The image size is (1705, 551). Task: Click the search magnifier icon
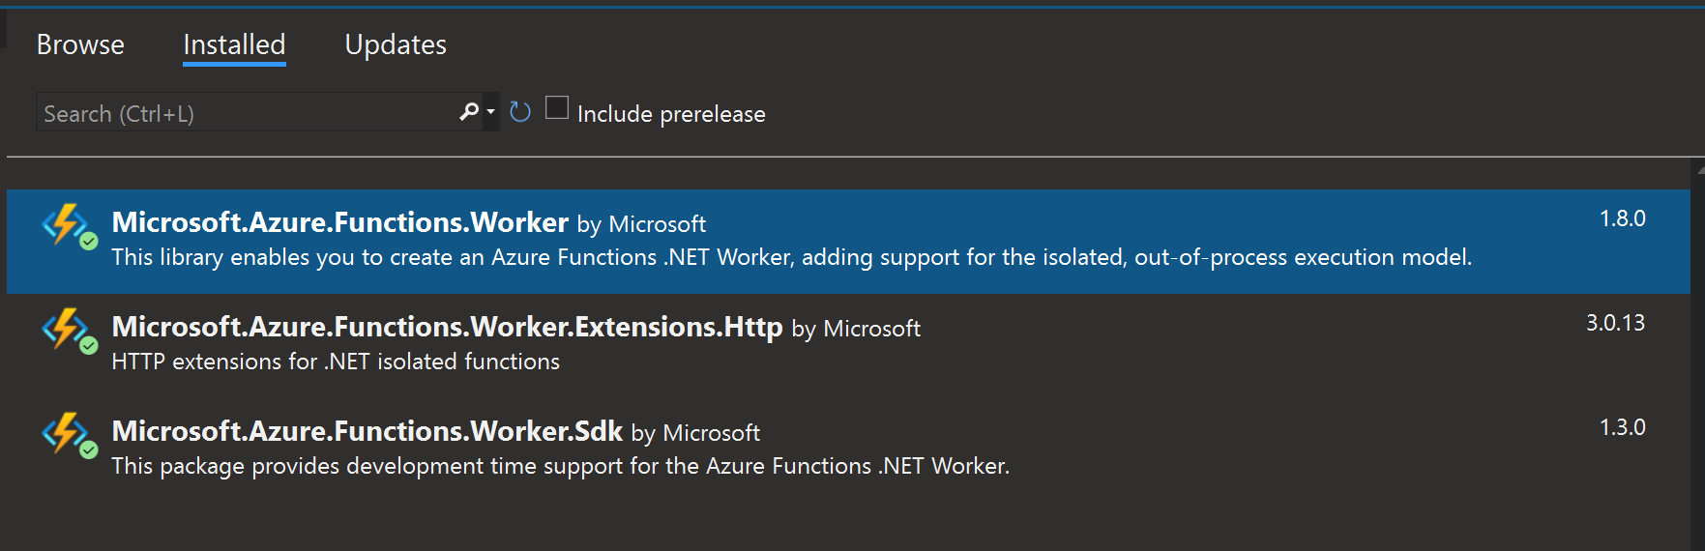tap(469, 112)
